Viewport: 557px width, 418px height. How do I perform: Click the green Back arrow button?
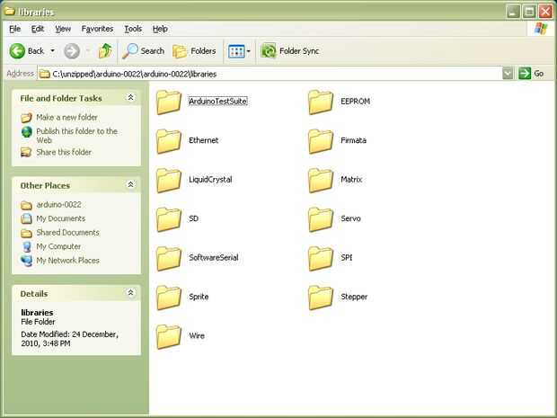17,51
